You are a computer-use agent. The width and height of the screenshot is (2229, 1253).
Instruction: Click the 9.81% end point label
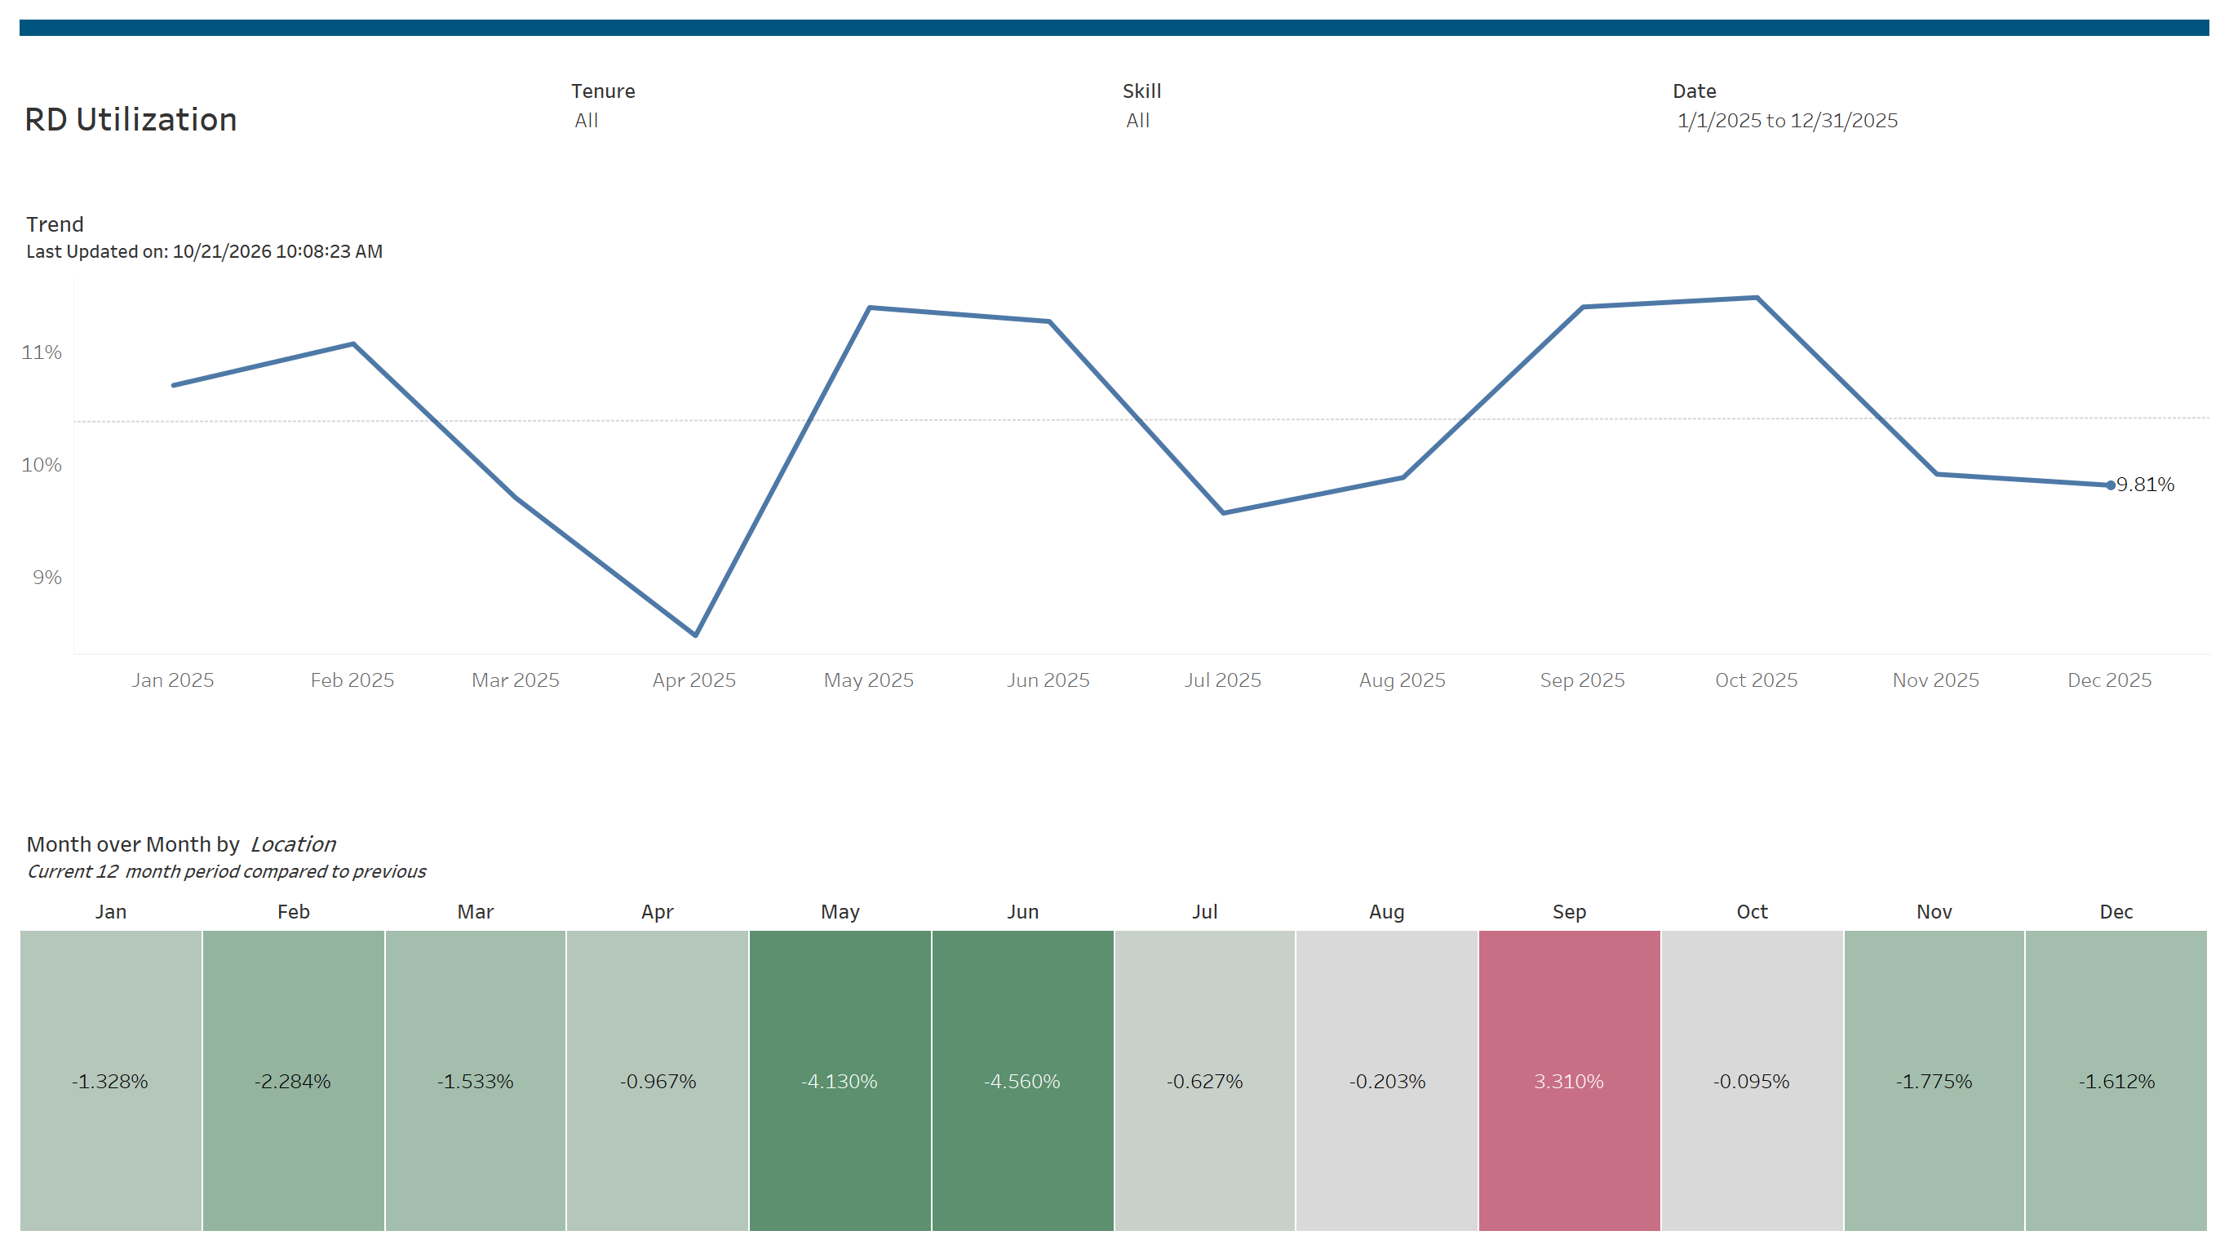pyautogui.click(x=2145, y=485)
